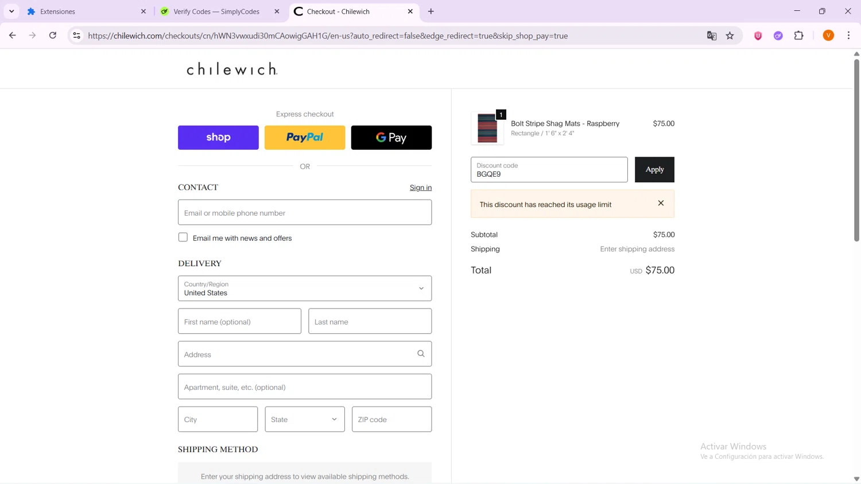This screenshot has height=484, width=861.
Task: Click the 'Enter shipping address' text
Action: coord(637,249)
